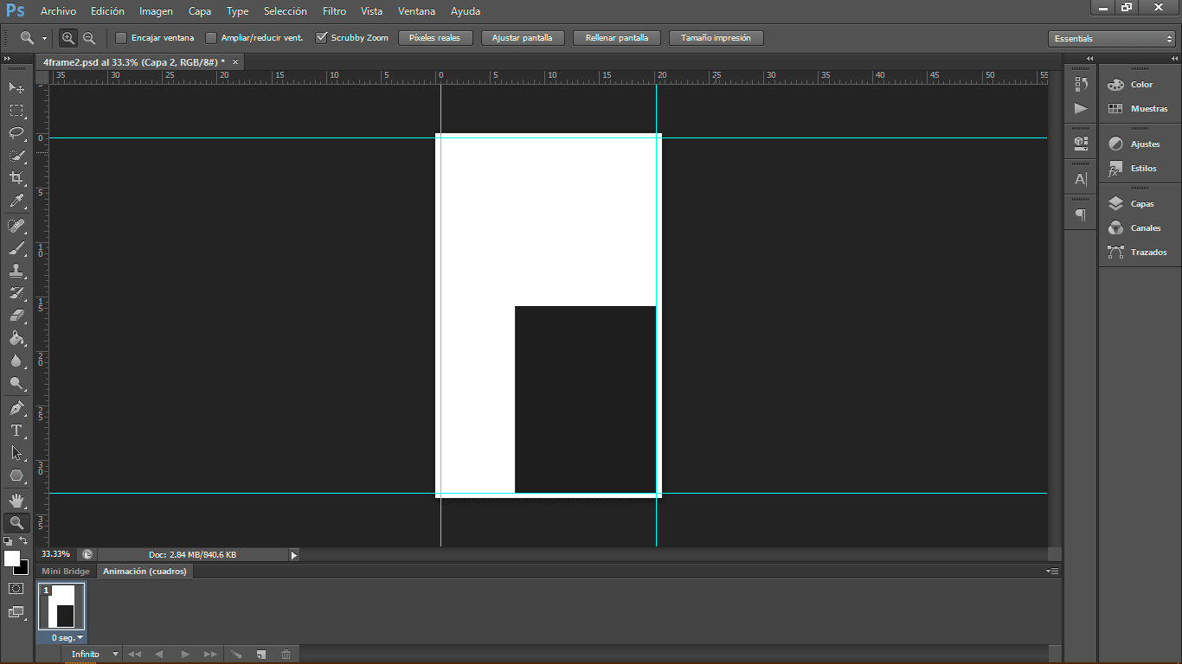Expand the narrow icon dock arrows
The height and width of the screenshot is (664, 1182).
pyautogui.click(x=1090, y=59)
